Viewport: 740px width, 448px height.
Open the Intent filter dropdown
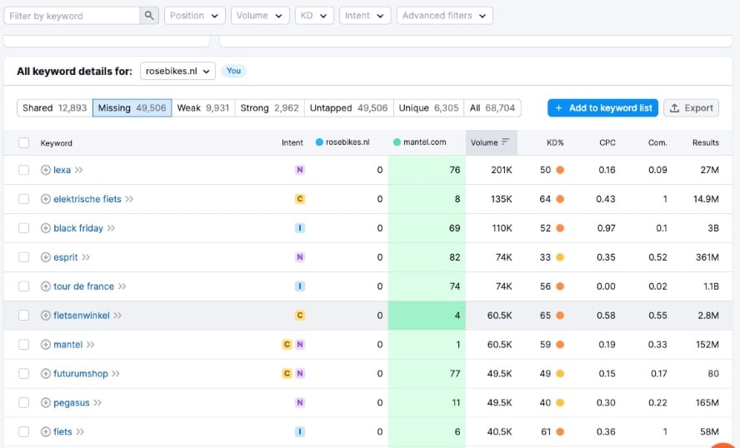[365, 16]
